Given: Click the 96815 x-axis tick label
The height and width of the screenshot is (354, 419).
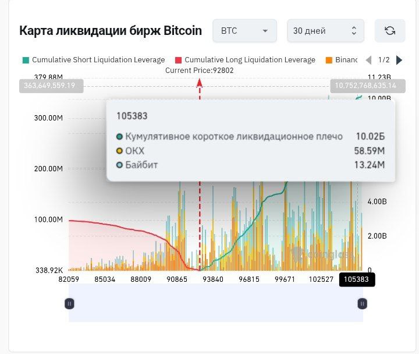Looking at the screenshot, I should coord(249,279).
